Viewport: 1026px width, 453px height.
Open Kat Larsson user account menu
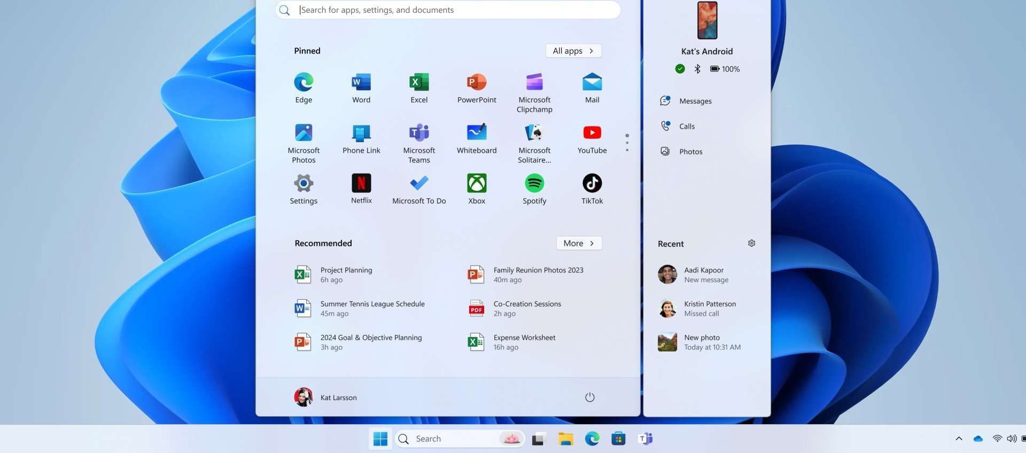(325, 397)
